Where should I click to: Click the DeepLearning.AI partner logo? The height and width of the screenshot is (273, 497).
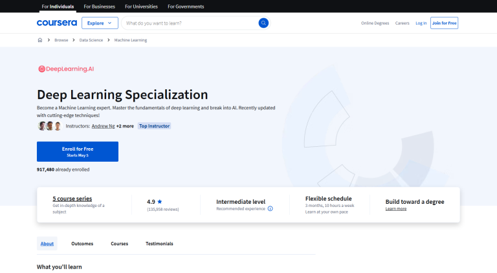click(66, 69)
